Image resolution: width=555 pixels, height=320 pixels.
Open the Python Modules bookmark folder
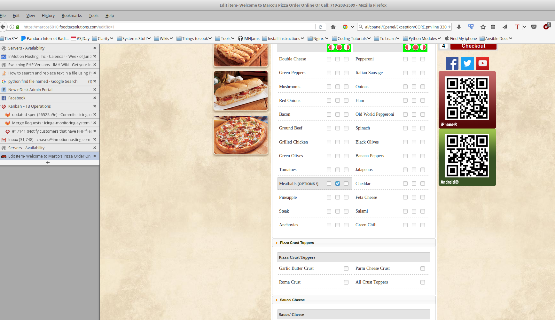tap(422, 38)
